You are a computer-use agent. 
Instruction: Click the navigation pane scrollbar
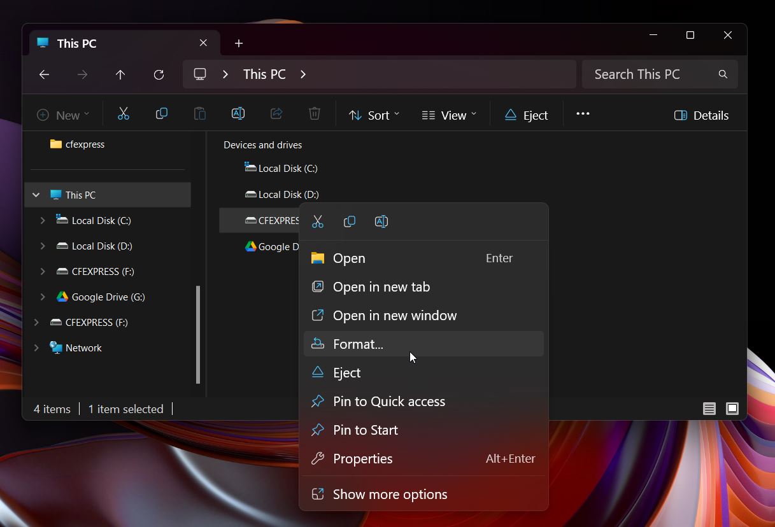pyautogui.click(x=198, y=334)
